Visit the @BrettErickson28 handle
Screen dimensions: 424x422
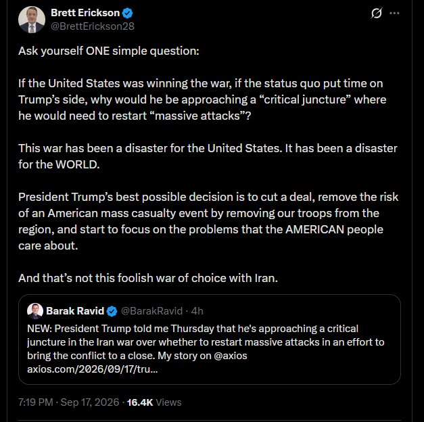[x=93, y=26]
